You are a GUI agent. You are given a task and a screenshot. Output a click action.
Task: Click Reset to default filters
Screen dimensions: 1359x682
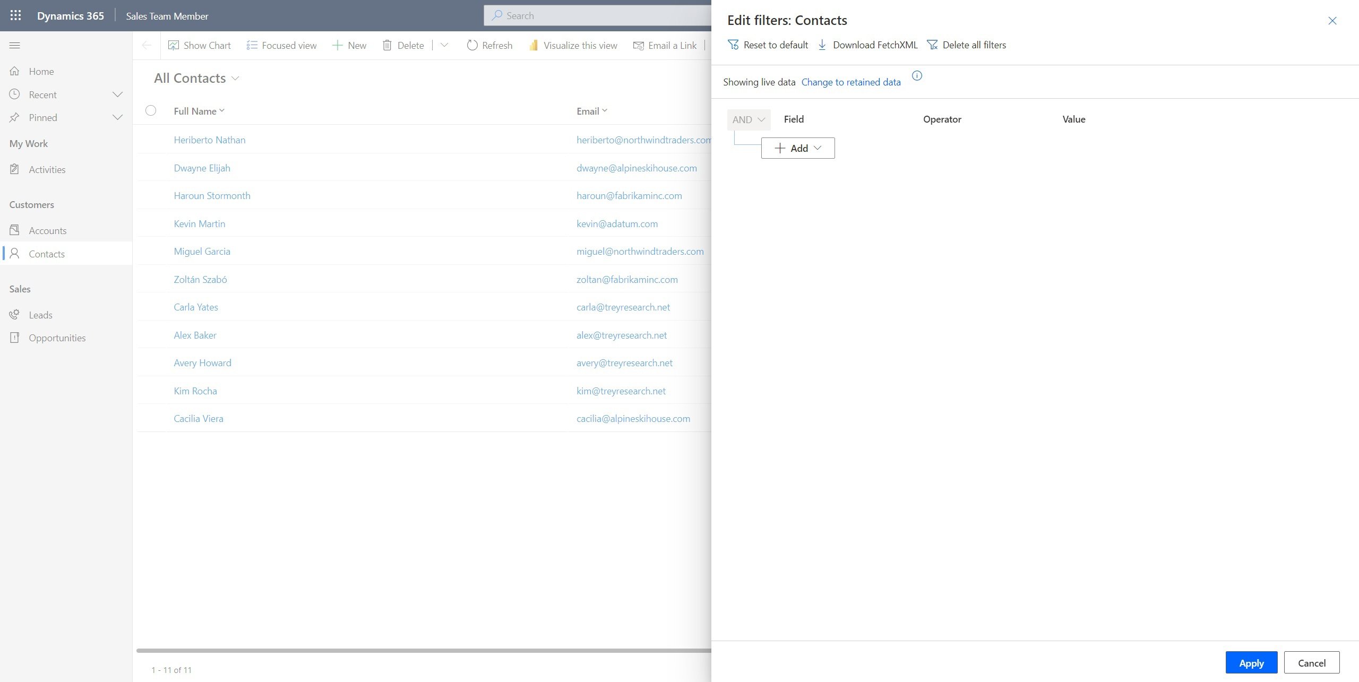tap(768, 45)
